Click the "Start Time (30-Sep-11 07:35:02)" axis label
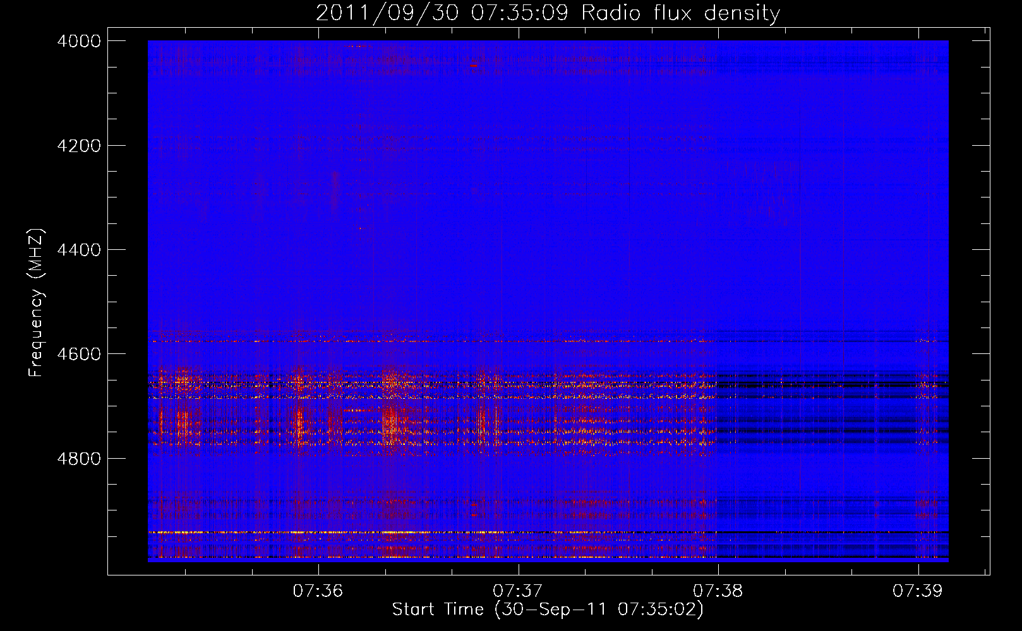Image resolution: width=1022 pixels, height=631 pixels. click(547, 610)
